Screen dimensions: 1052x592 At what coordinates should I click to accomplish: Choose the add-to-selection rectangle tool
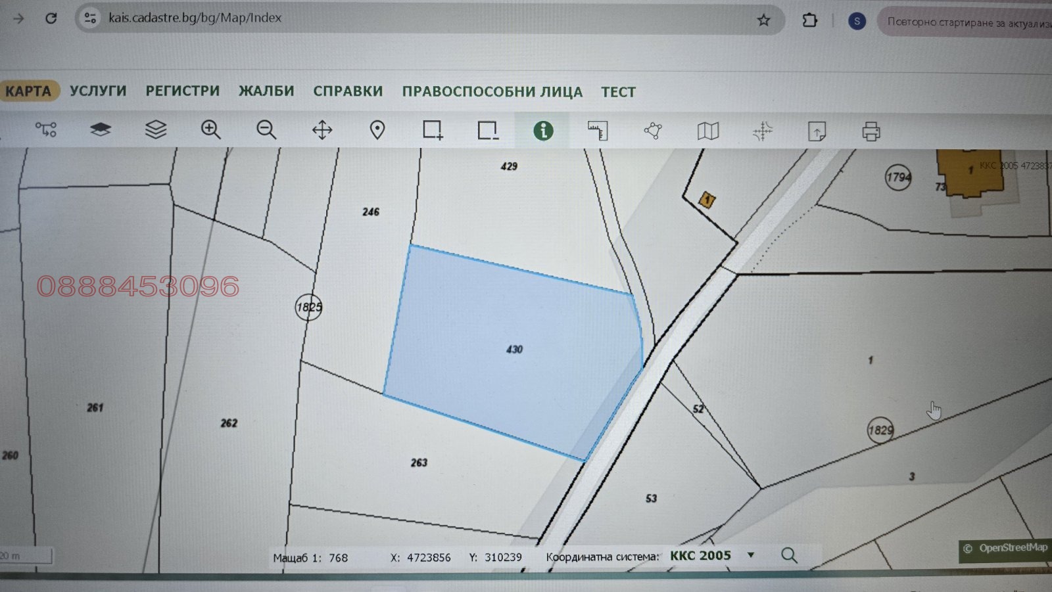(x=432, y=130)
